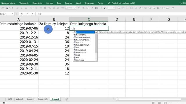The height and width of the screenshot is (104, 186).
Task: Select NOMINALNA function suggestion
Action: tap(84, 50)
